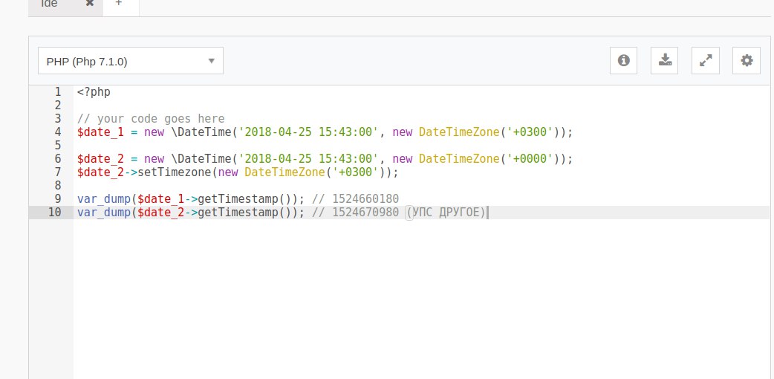
Task: Close the ide tab
Action: click(x=89, y=3)
